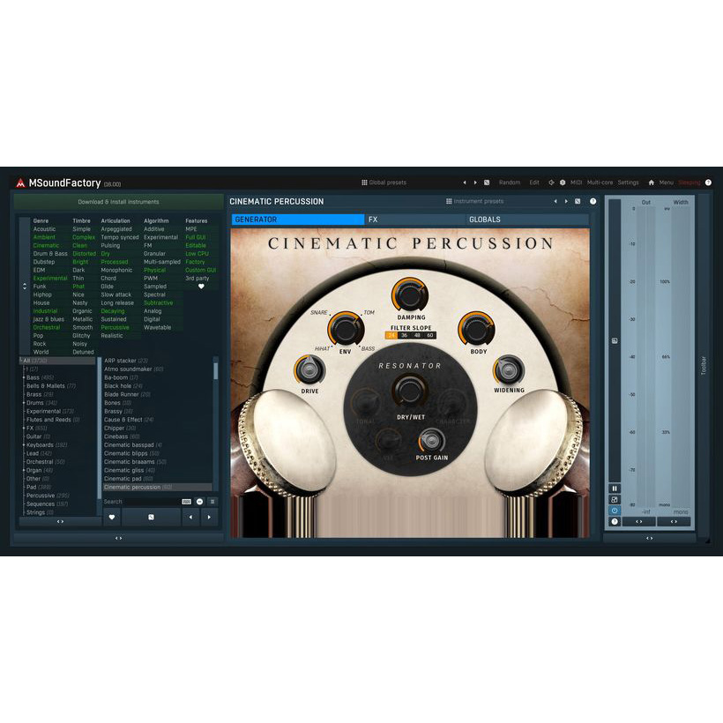This screenshot has width=723, height=723.
Task: Open the Multi-core menu
Action: coord(600,183)
